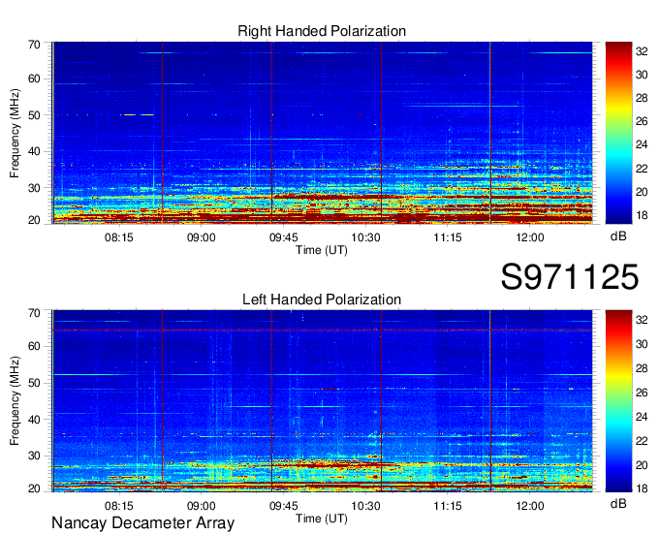Click the dB unit under top colorbar

[x=618, y=236]
